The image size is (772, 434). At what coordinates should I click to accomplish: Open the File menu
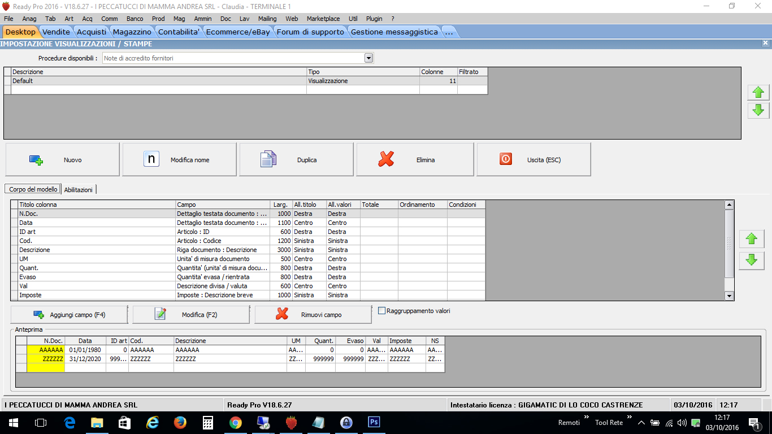click(8, 19)
